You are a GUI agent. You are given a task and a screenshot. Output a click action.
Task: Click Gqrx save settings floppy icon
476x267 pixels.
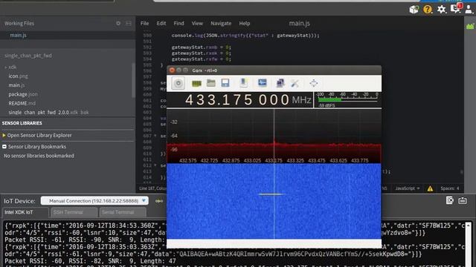tap(225, 83)
